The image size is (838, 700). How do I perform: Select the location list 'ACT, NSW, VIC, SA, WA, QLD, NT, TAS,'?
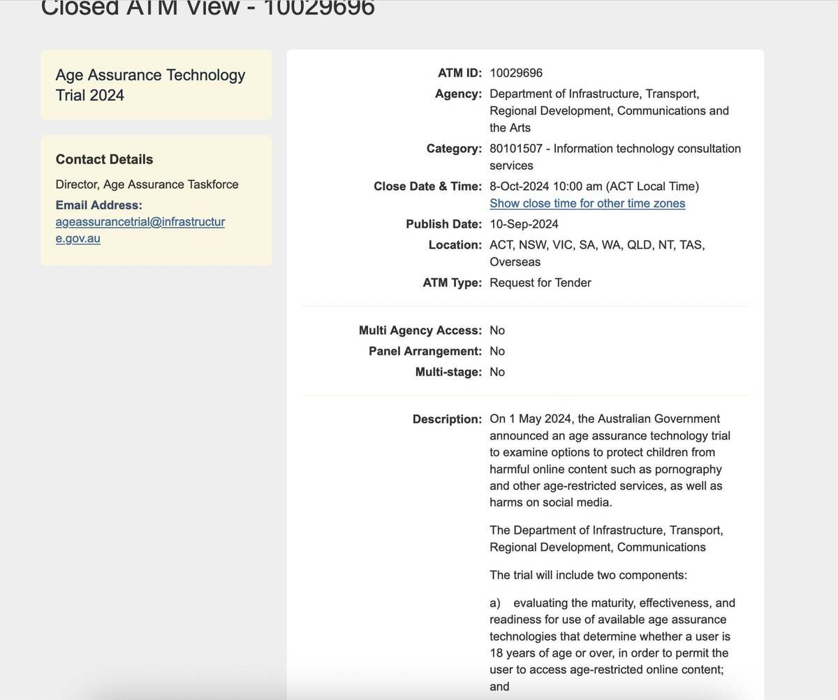597,245
